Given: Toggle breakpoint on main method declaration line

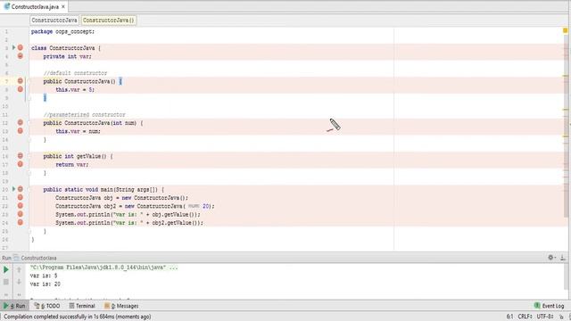Looking at the screenshot, I should tap(21, 189).
